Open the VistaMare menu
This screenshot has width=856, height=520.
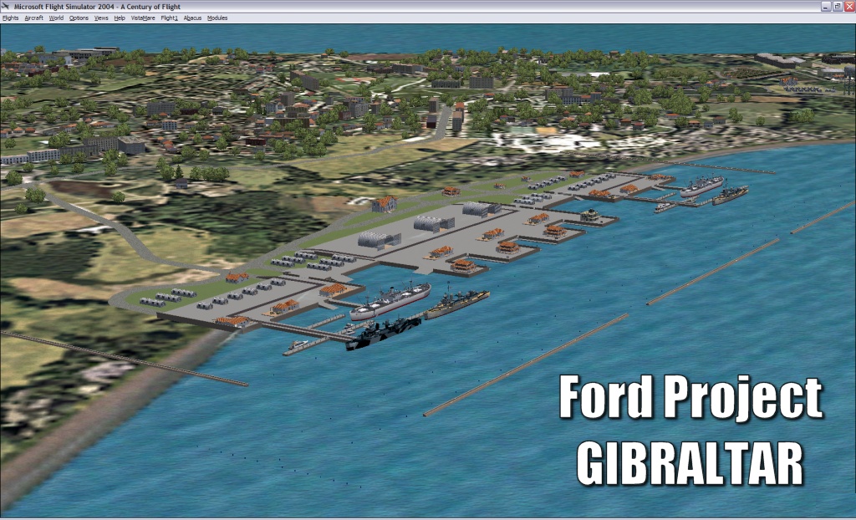click(143, 18)
